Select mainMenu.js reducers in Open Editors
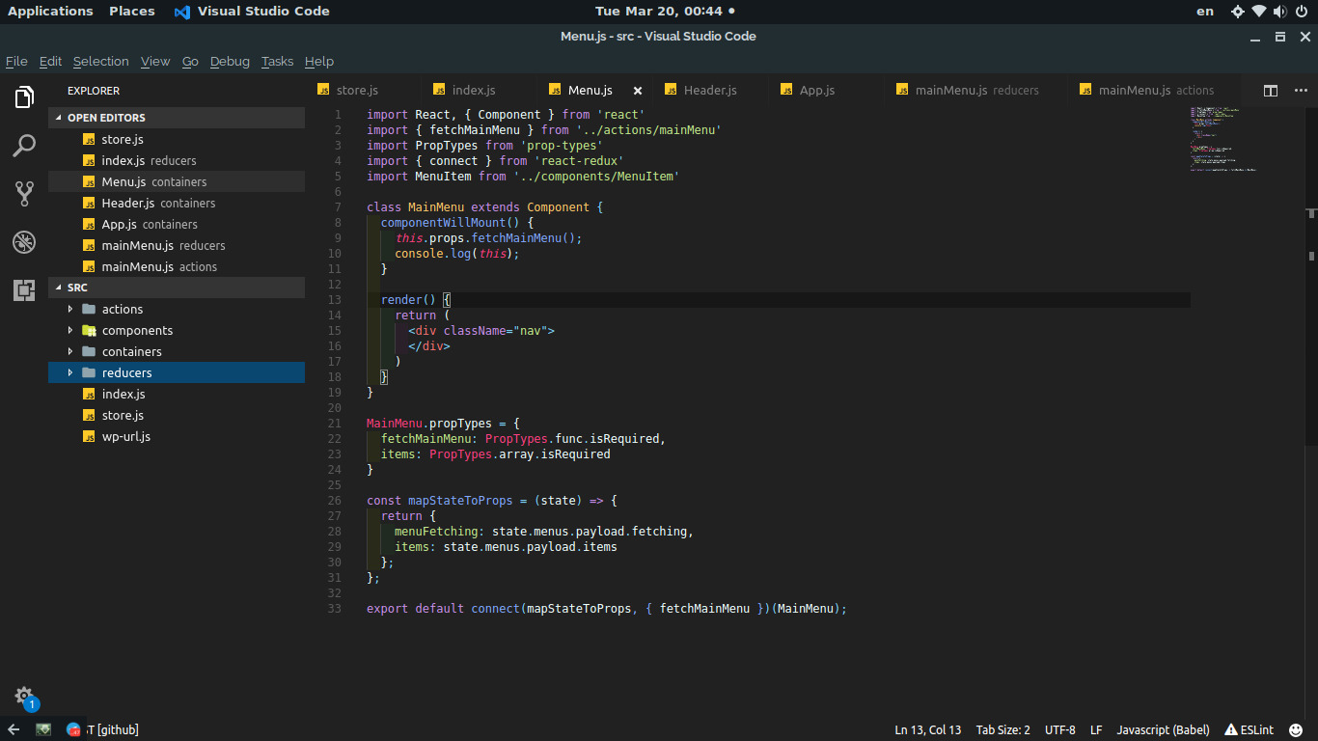The width and height of the screenshot is (1318, 741). pos(177,245)
